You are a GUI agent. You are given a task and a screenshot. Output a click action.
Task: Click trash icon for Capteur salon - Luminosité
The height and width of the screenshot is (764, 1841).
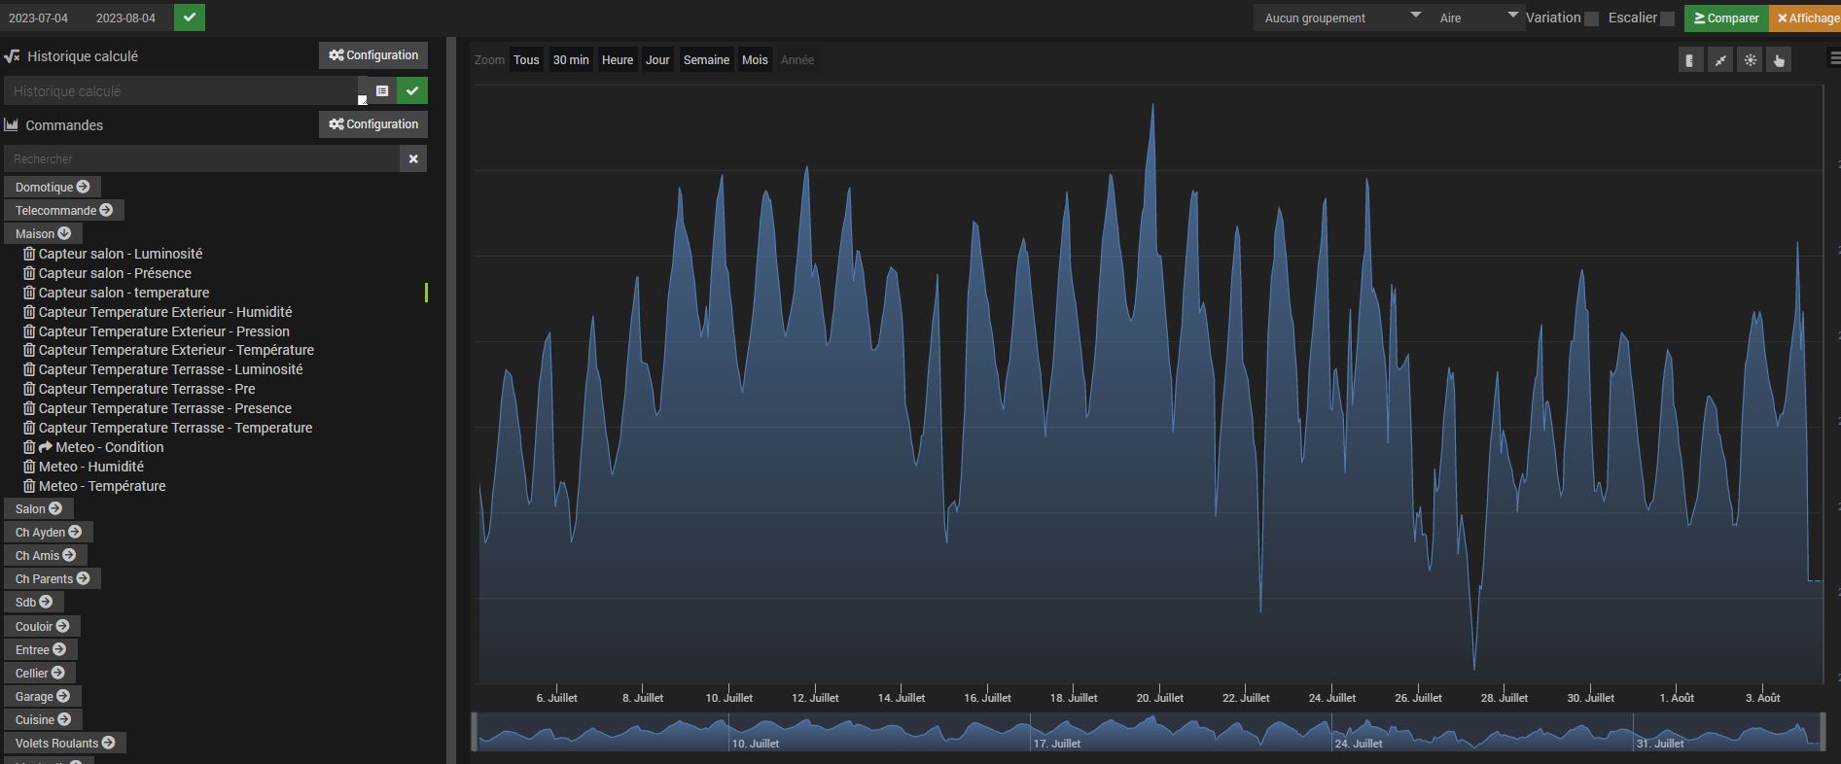29,254
